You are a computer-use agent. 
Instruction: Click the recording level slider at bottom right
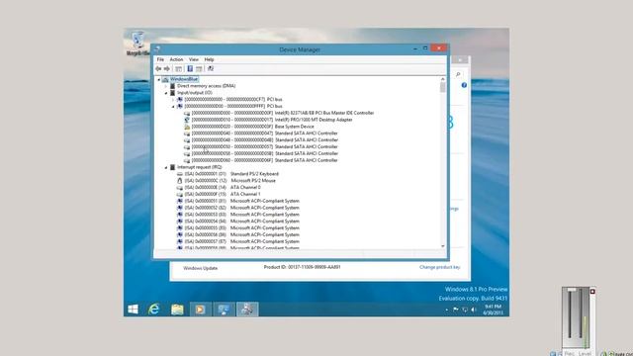572,290
